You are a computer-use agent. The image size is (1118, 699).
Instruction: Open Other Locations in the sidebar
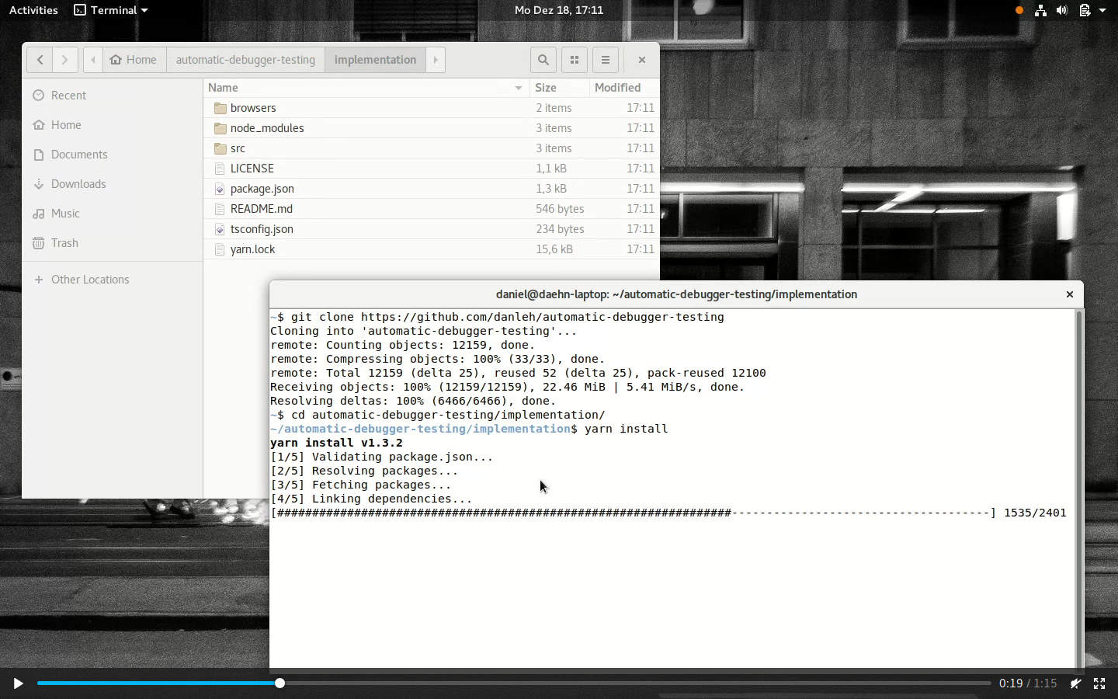click(x=113, y=280)
